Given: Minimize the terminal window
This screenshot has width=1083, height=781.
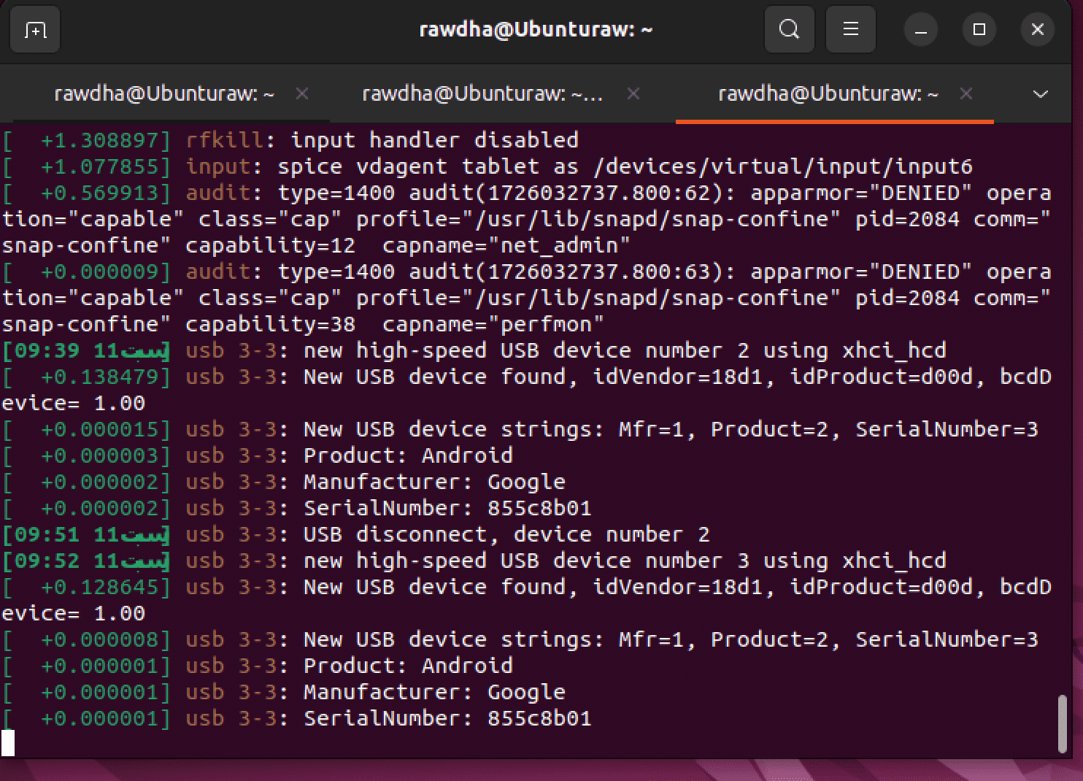Looking at the screenshot, I should coord(921,30).
